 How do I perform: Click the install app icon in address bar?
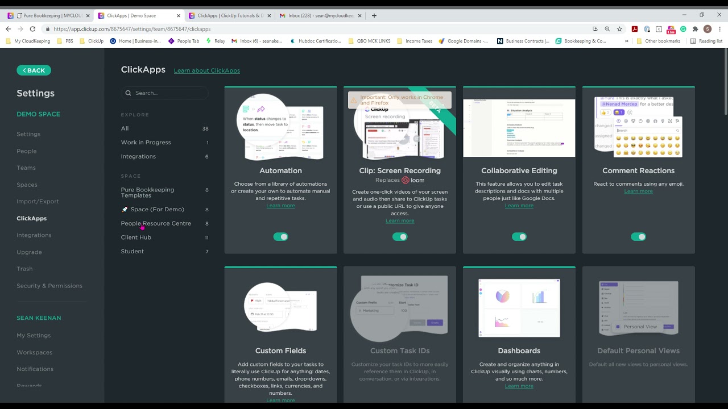tap(595, 29)
